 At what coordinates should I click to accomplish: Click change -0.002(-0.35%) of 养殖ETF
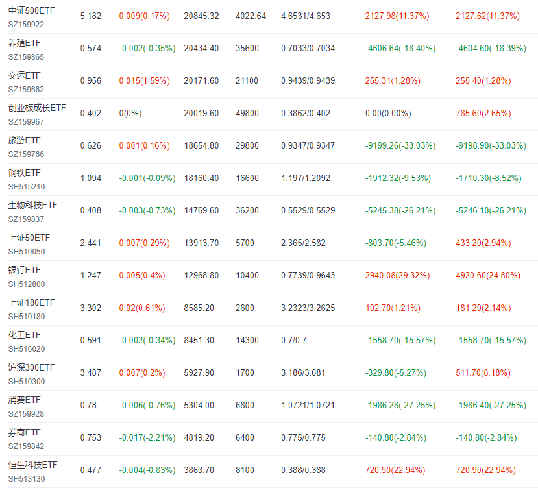click(147, 49)
